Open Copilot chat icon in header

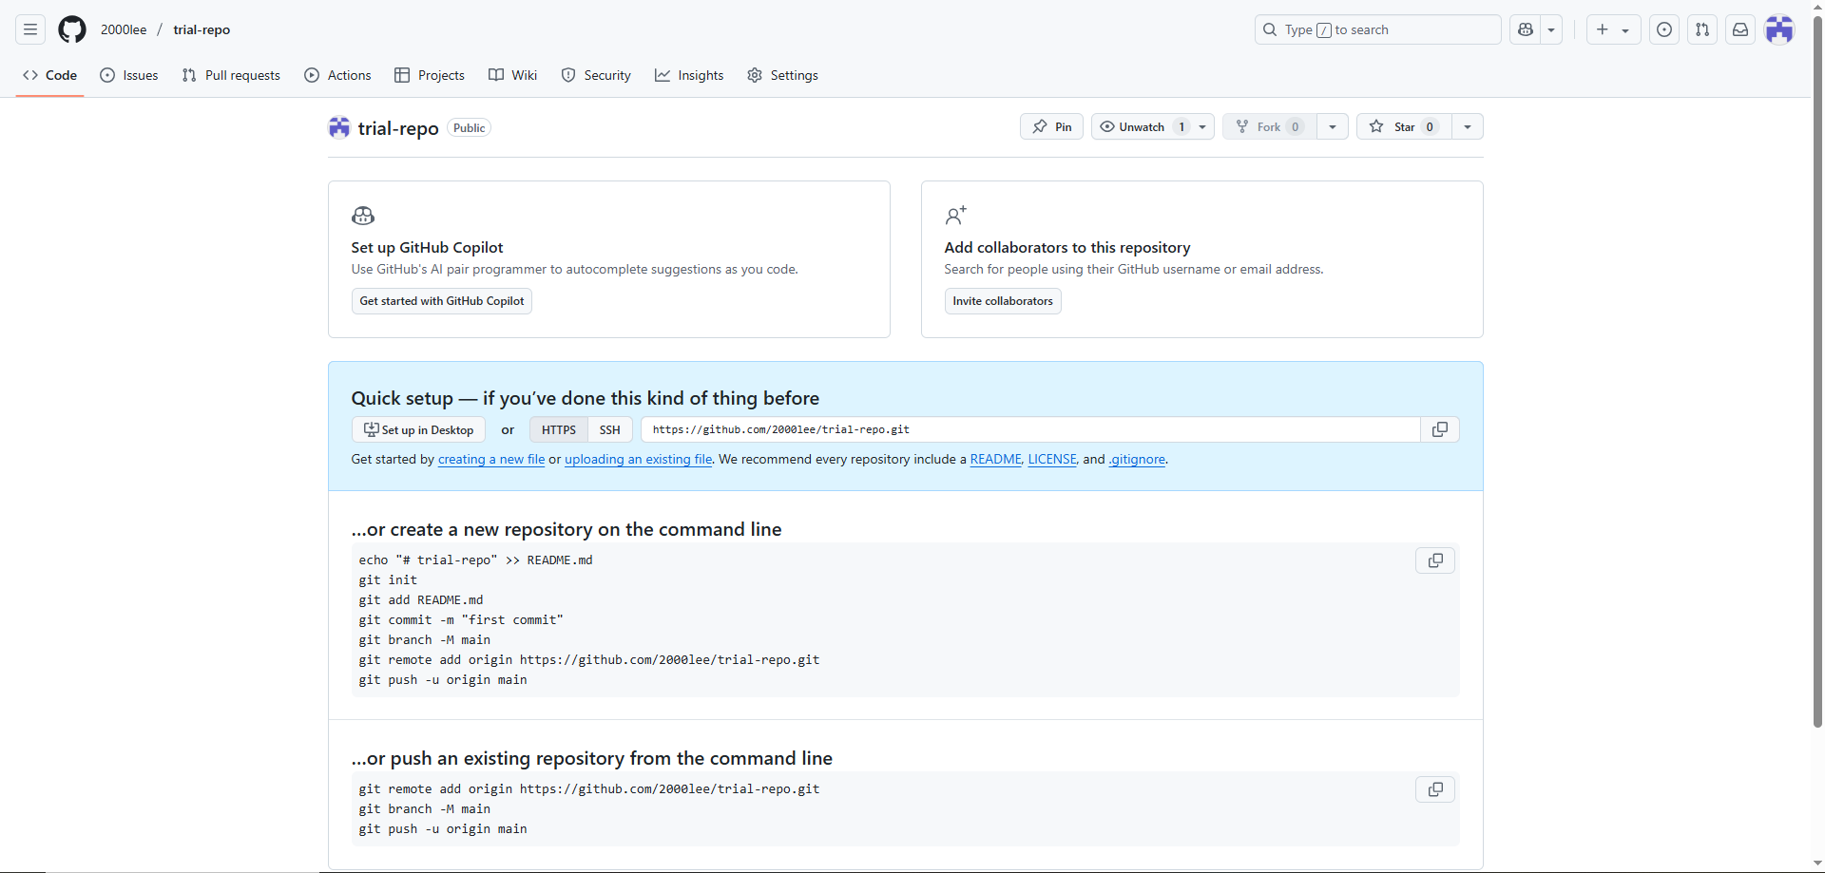[1526, 29]
